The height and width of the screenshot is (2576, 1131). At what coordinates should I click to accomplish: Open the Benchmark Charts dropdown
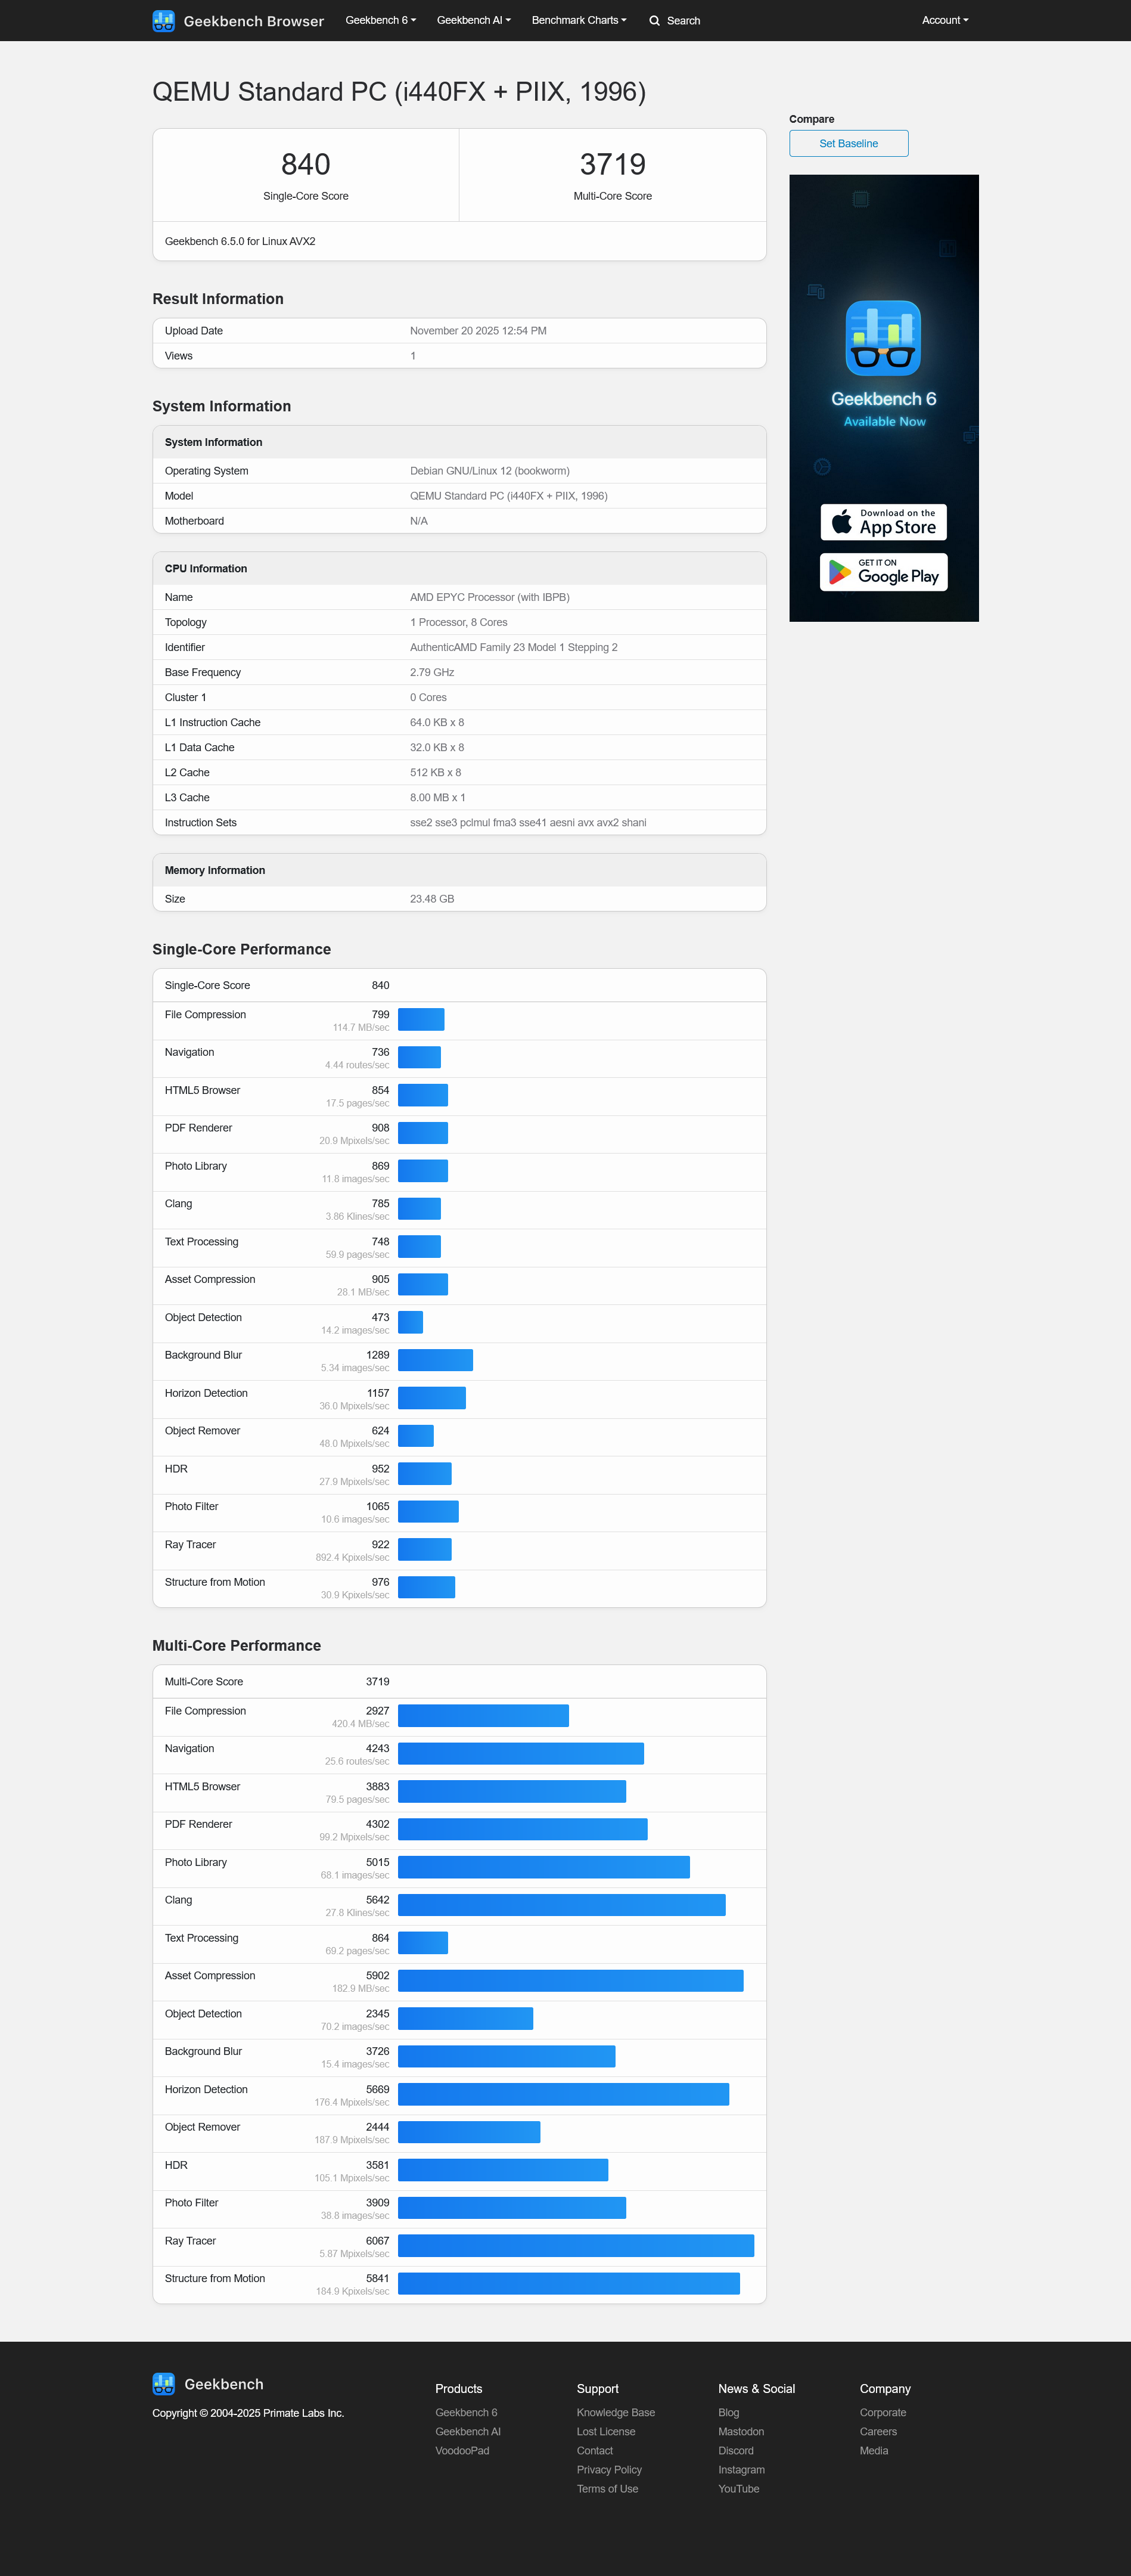click(579, 20)
